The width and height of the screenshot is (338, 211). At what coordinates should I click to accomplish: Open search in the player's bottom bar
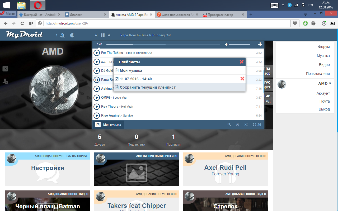click(x=229, y=124)
